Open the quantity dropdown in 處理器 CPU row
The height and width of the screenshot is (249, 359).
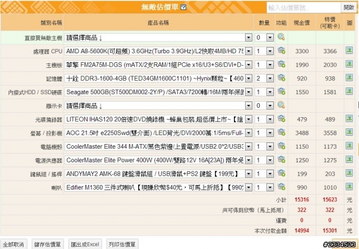[264, 51]
